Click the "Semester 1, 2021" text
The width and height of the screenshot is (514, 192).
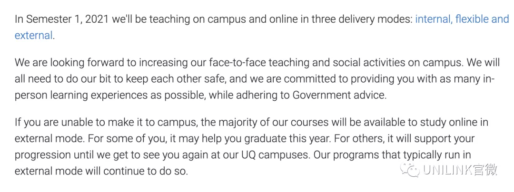pos(67,19)
